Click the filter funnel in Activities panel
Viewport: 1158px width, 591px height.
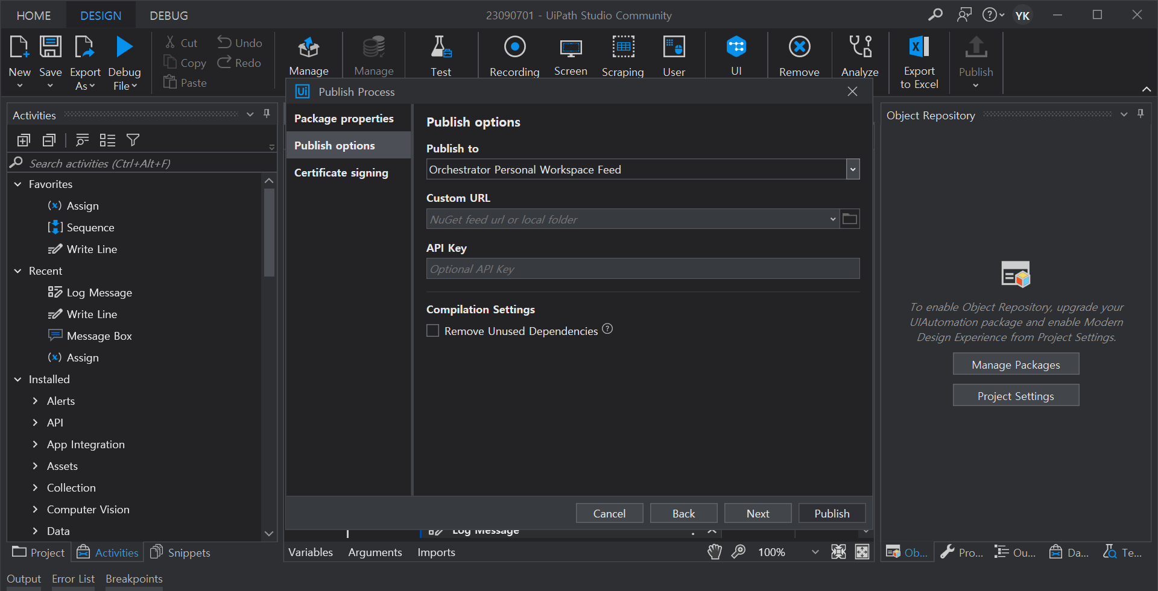pos(133,140)
